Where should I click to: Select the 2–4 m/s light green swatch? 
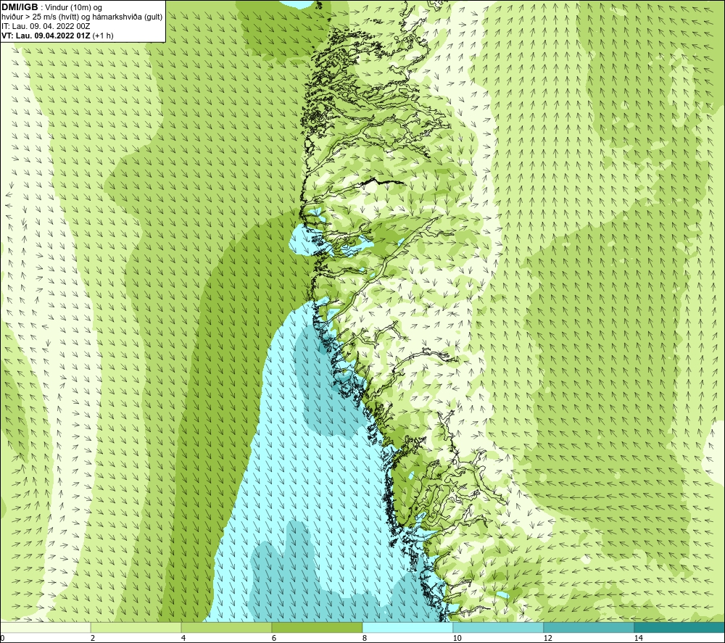point(136,628)
